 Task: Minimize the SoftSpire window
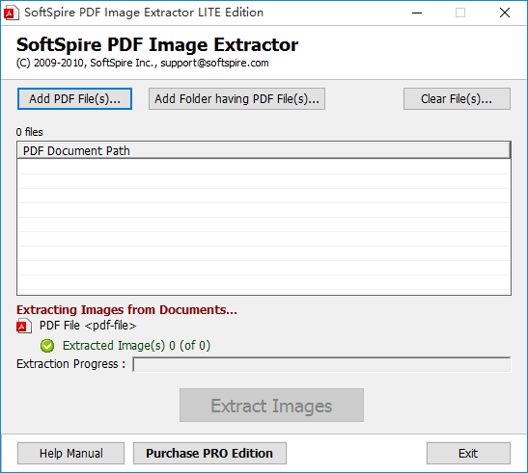pos(417,13)
